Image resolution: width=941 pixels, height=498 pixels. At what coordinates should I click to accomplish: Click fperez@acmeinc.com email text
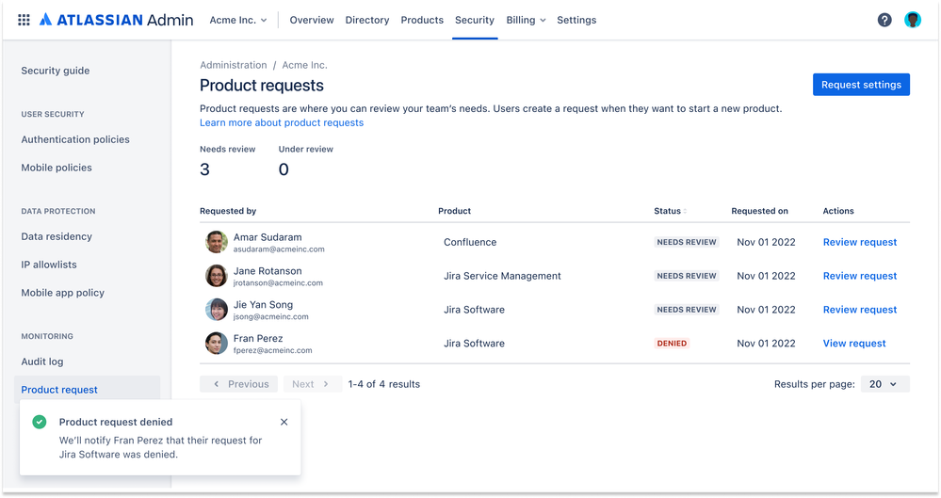(272, 350)
